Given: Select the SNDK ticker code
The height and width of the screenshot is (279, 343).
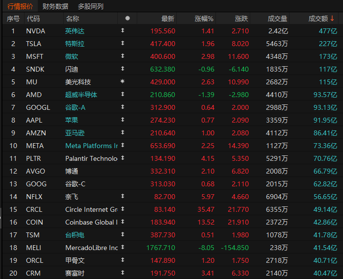Looking at the screenshot, I should point(35,69).
